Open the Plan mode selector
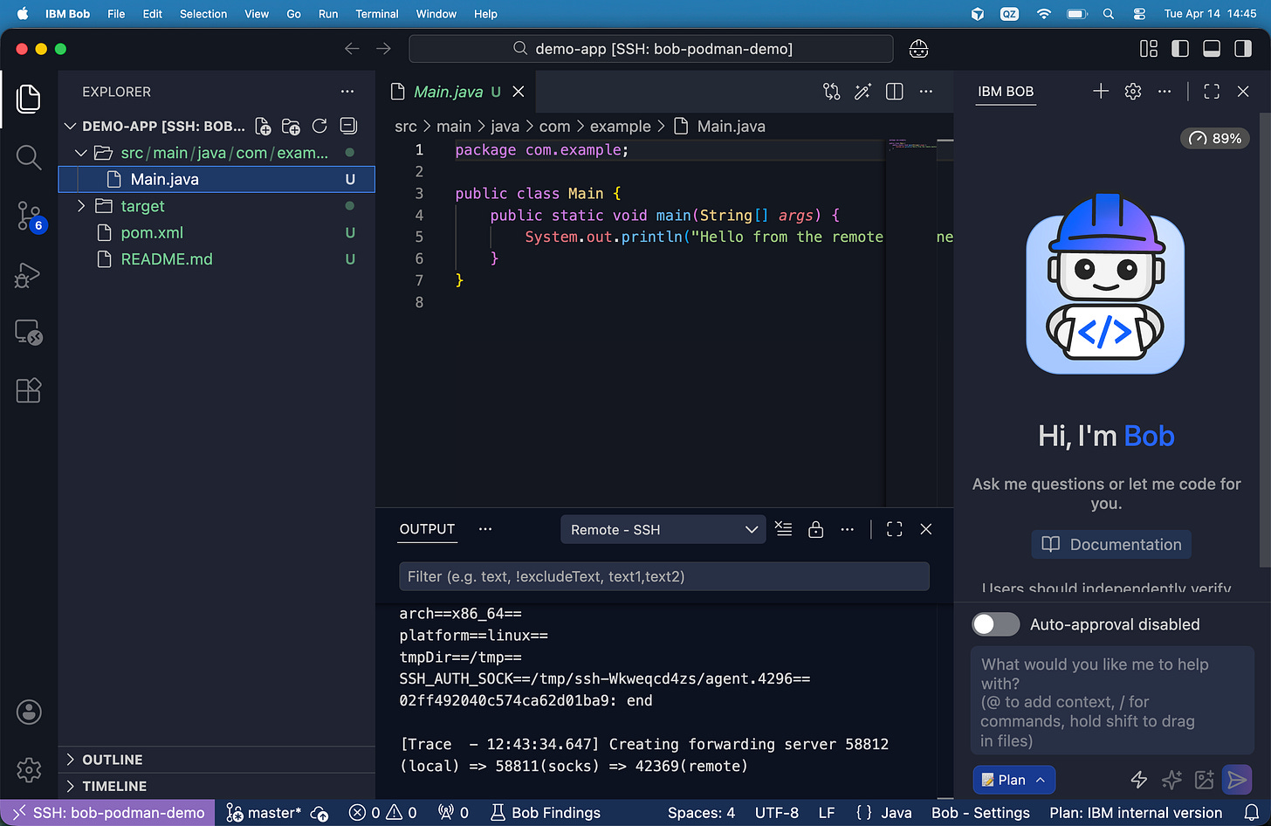The image size is (1271, 826). click(1013, 780)
